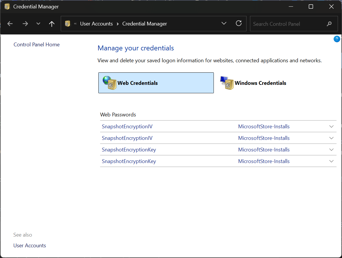Click the Forward navigation arrow
342x258 pixels.
pyautogui.click(x=25, y=24)
